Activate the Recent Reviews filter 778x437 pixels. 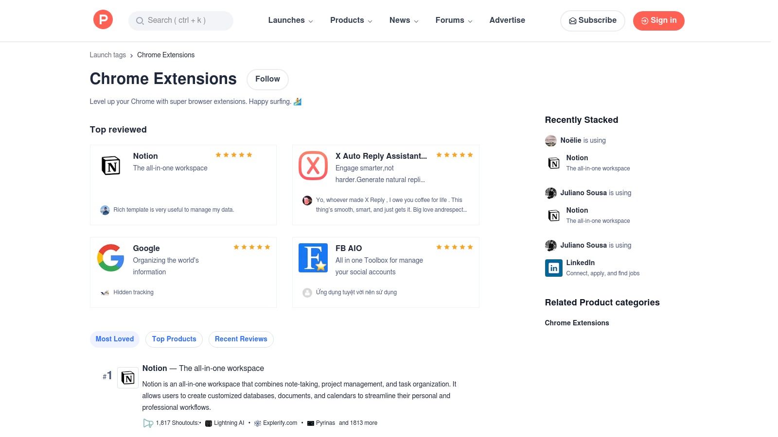coord(241,339)
